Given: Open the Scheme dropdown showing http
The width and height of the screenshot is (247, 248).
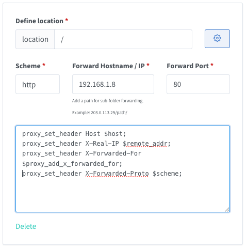Looking at the screenshot, I should click(38, 84).
